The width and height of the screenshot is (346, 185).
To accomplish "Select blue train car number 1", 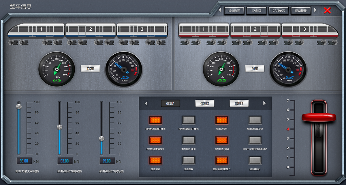I will coord(36,30).
